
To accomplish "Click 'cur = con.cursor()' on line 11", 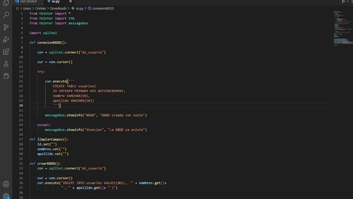I will [x=55, y=62].
